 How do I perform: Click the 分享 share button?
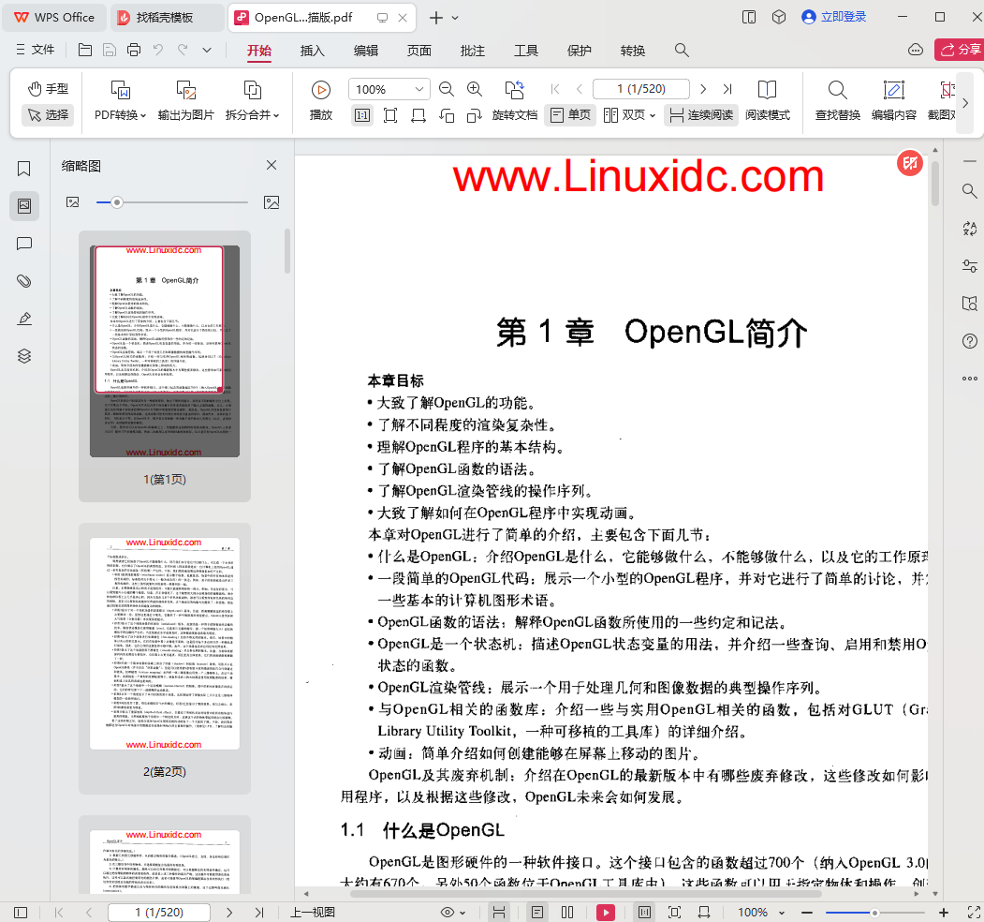click(960, 50)
